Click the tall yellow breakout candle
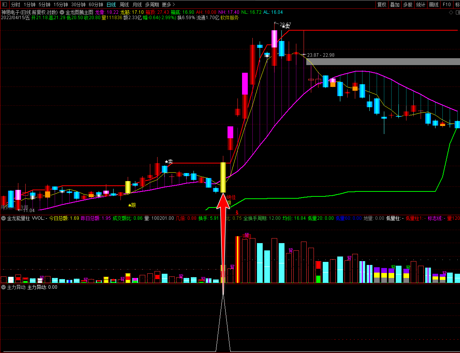 click(x=223, y=177)
